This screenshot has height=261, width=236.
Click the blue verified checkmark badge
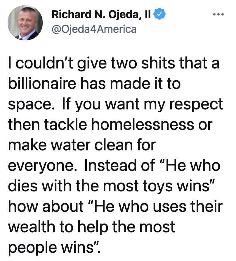(x=159, y=14)
